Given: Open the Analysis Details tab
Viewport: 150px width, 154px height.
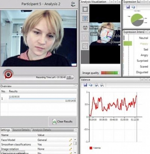Looking at the screenshot, I should click(x=42, y=130).
